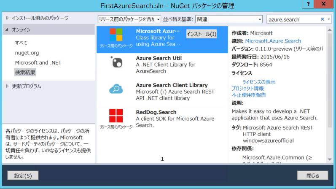This screenshot has height=189, width=336.
Task: Select the Microsoft and .NET source
Action: (38, 62)
